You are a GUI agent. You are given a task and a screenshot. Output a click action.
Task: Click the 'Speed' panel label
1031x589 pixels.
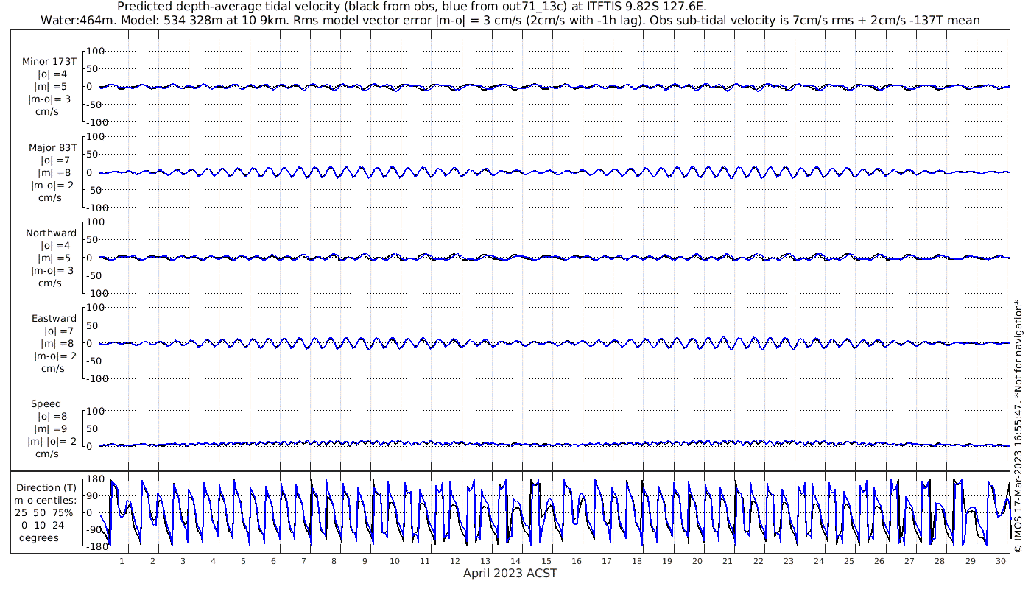46,403
